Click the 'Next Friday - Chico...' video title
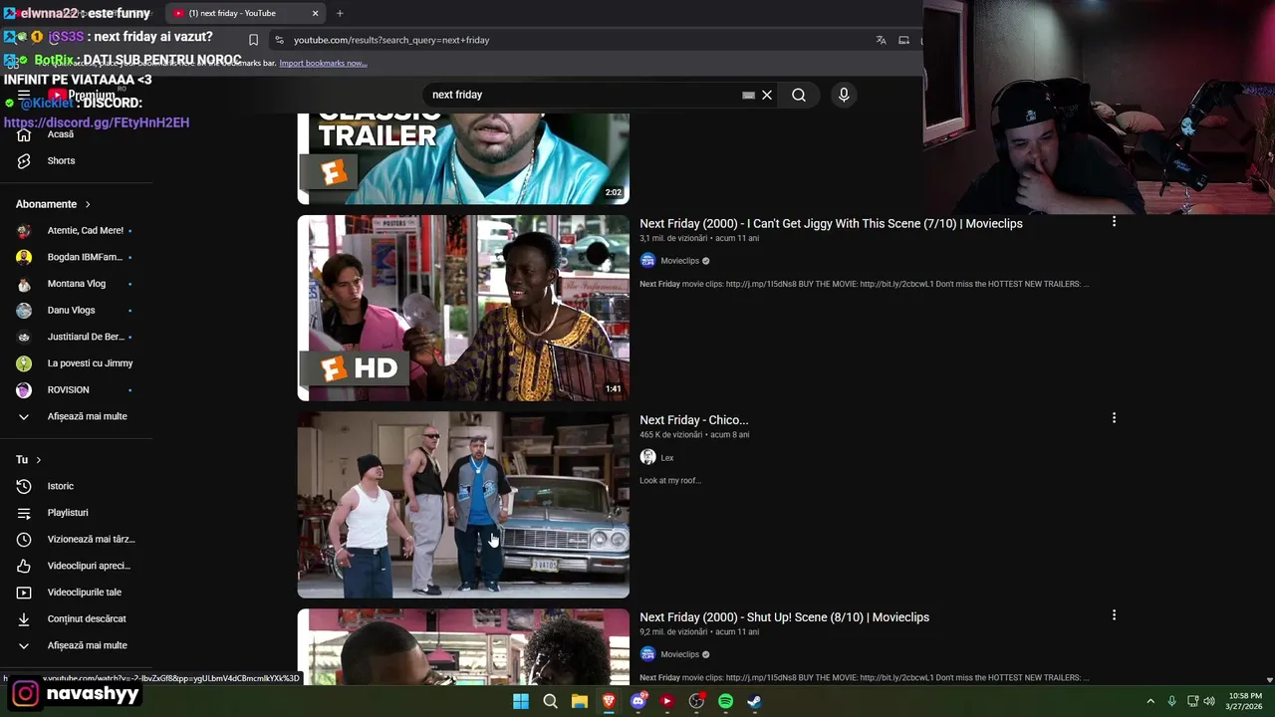 click(693, 420)
